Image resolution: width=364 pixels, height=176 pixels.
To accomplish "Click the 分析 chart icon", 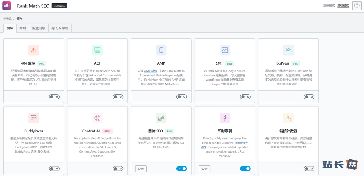I will click(x=225, y=50).
